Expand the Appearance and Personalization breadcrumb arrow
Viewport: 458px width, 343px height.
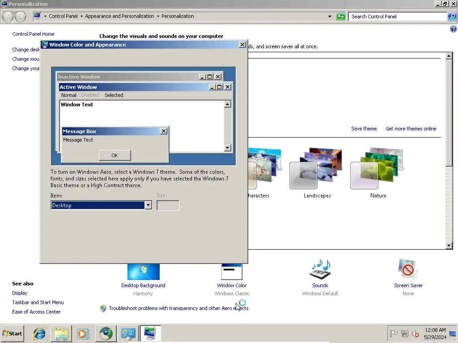click(x=158, y=17)
